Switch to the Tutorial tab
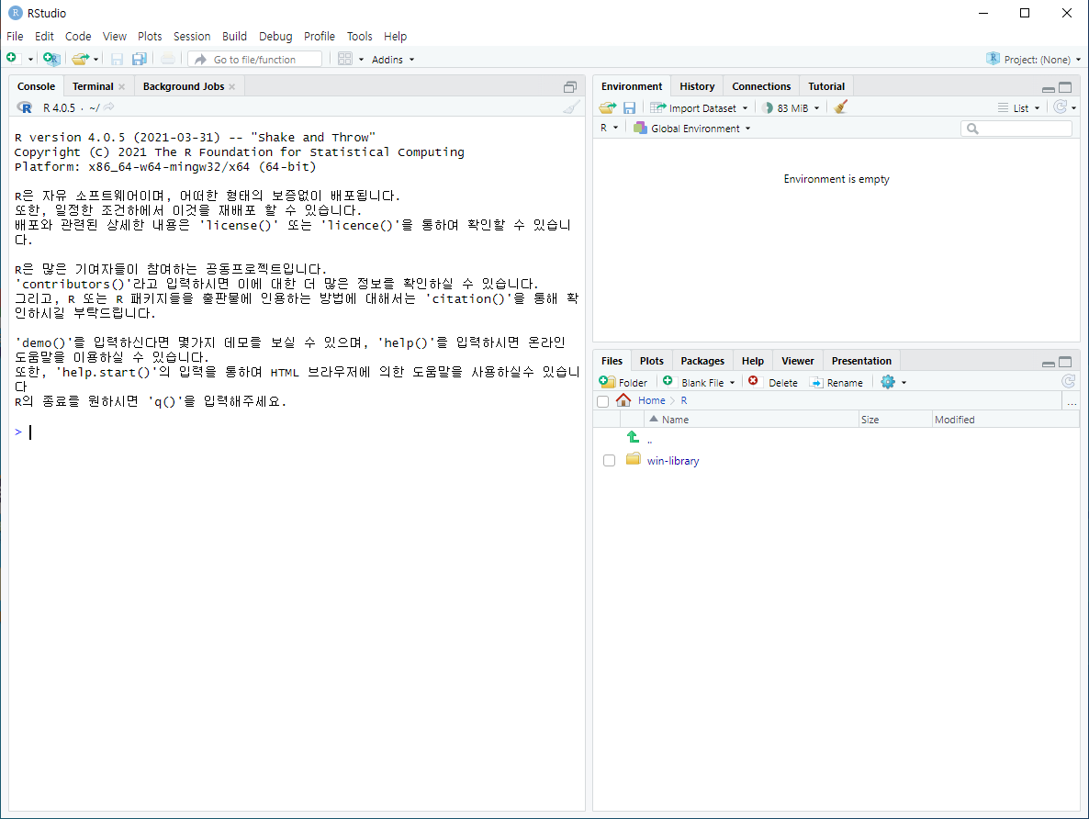The height and width of the screenshot is (819, 1089). pos(826,86)
